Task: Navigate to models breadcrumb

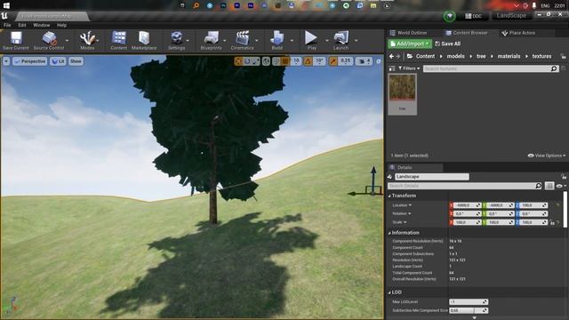Action: coord(455,56)
